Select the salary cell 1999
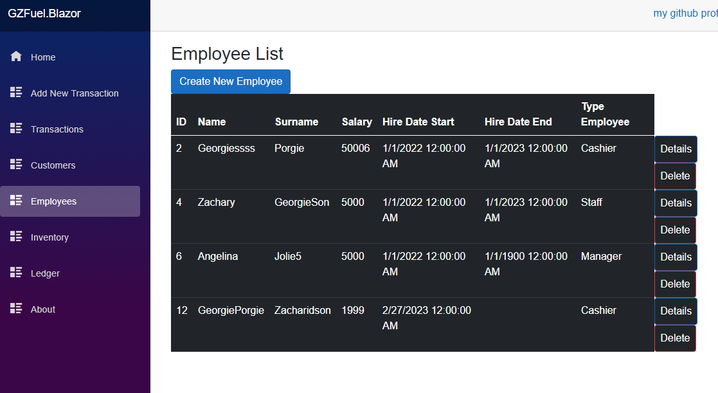718x393 pixels. point(353,311)
